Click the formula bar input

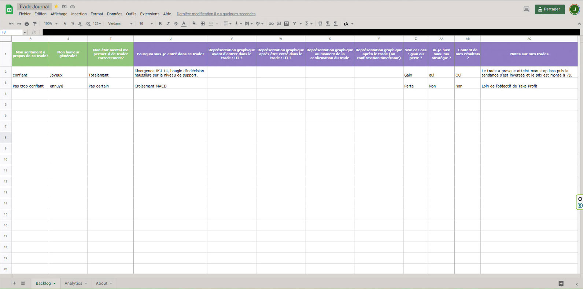click(311, 32)
